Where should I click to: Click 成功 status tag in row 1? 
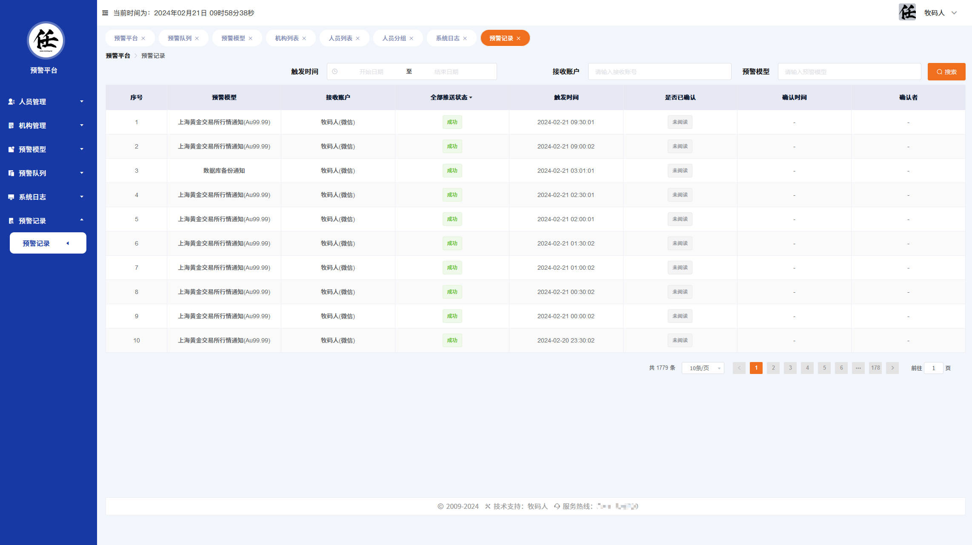click(x=452, y=122)
